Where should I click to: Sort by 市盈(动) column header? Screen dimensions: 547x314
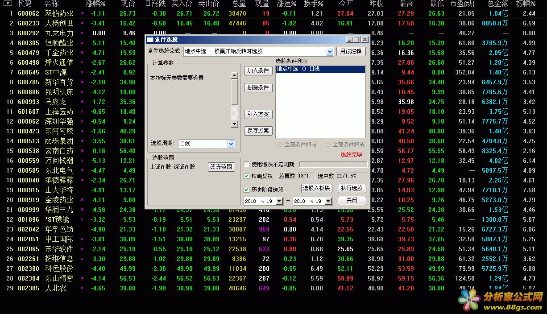pyautogui.click(x=462, y=4)
